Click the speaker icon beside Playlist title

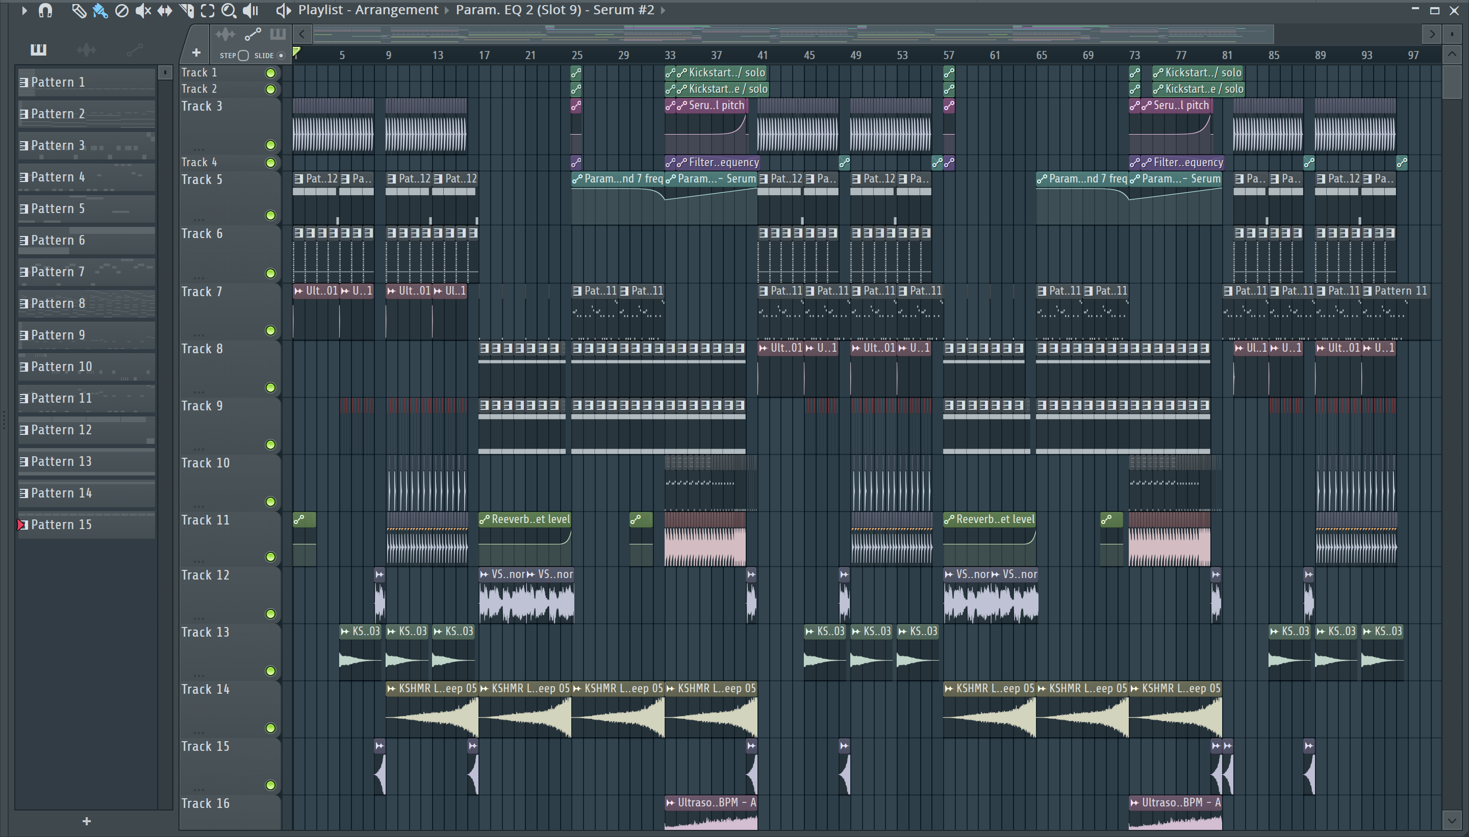[x=283, y=10]
